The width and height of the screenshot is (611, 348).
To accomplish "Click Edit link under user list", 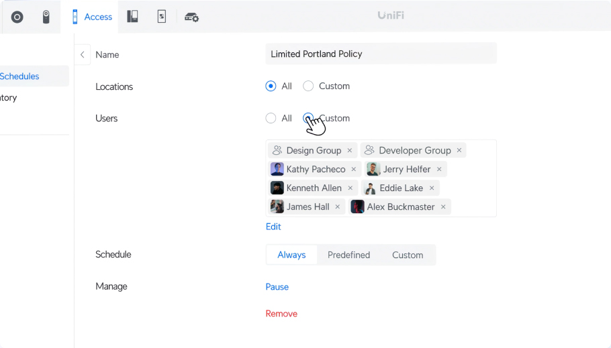I will 273,227.
